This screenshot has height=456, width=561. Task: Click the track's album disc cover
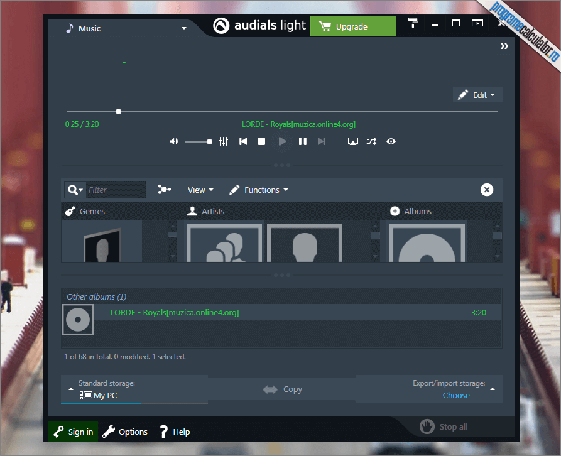tap(78, 320)
